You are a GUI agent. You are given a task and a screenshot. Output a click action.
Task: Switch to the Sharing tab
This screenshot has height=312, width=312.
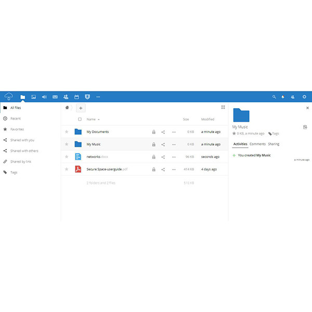click(274, 144)
